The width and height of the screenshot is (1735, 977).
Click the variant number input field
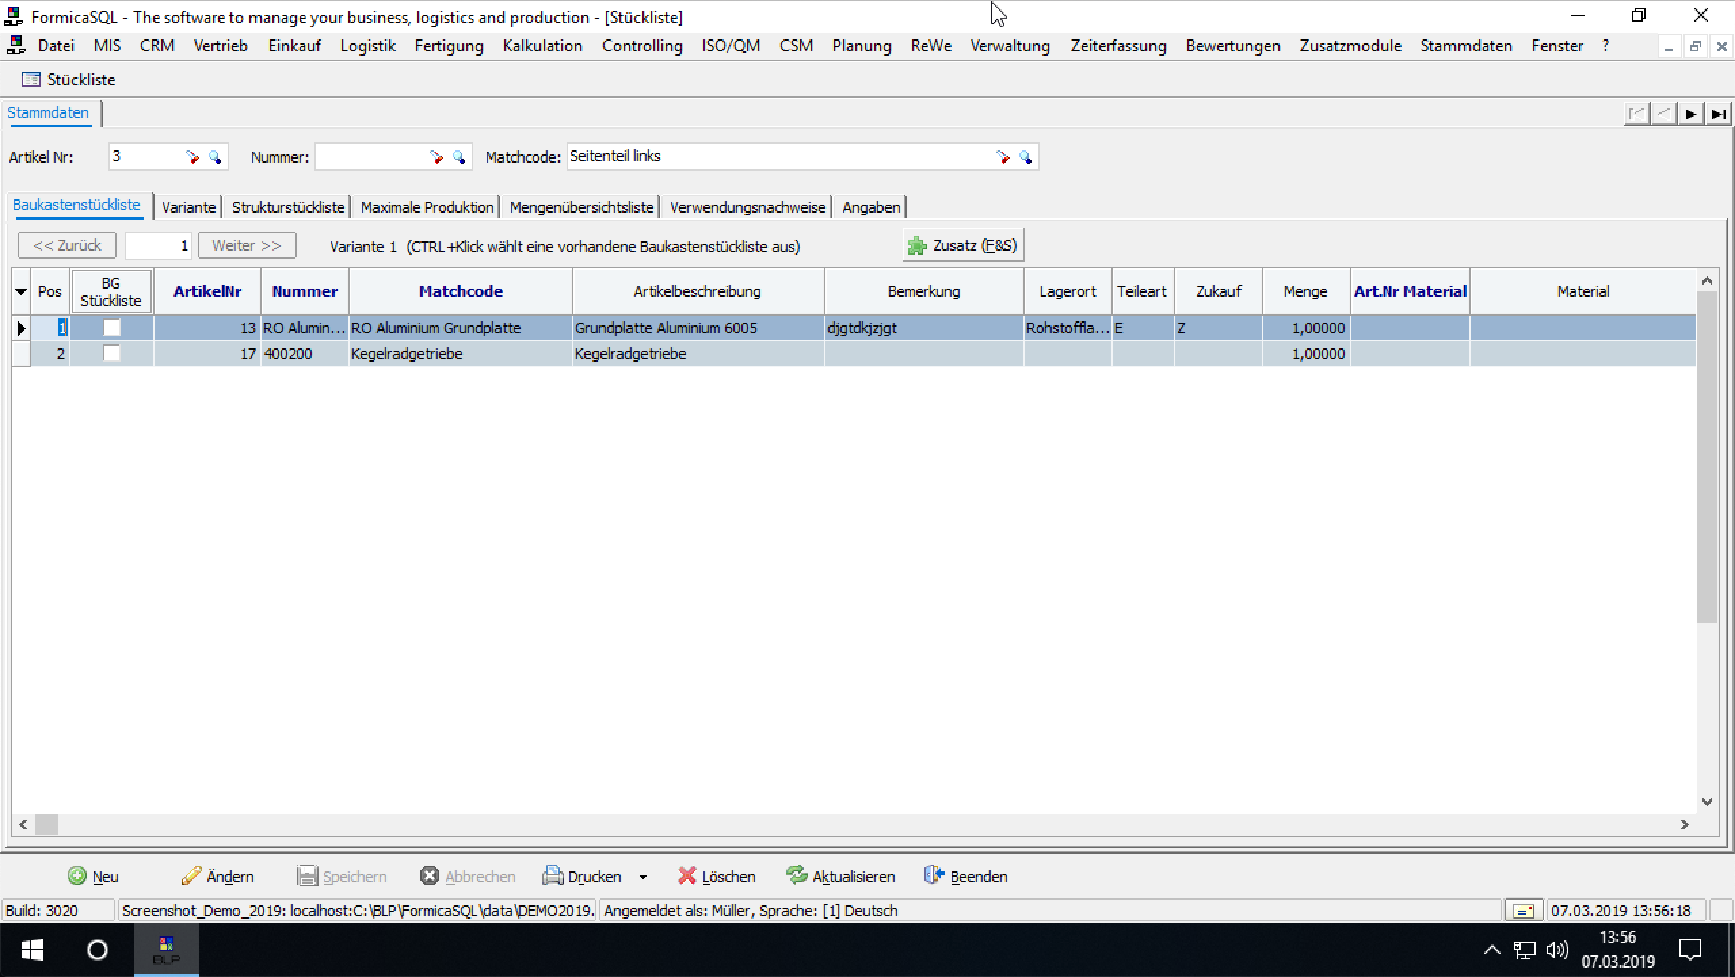click(159, 246)
